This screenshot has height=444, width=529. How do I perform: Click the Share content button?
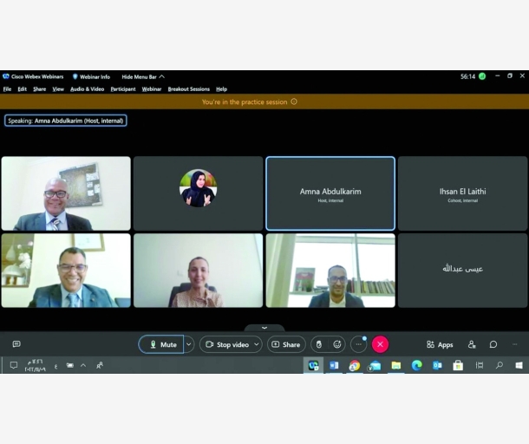click(286, 344)
